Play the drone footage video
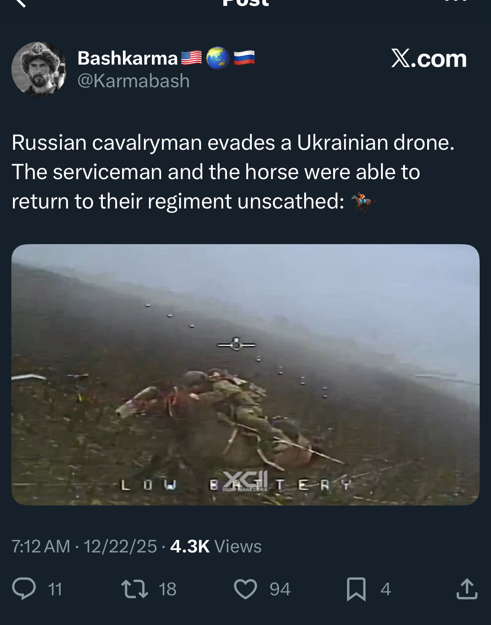491x625 pixels. point(245,375)
